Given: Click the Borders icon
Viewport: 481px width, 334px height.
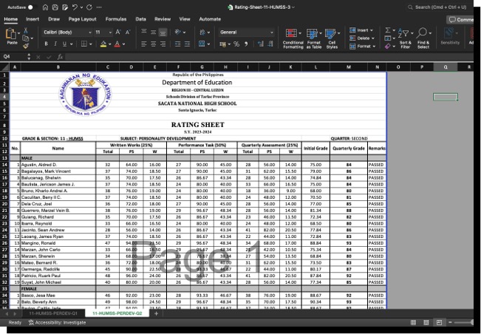Looking at the screenshot, I should 83,44.
